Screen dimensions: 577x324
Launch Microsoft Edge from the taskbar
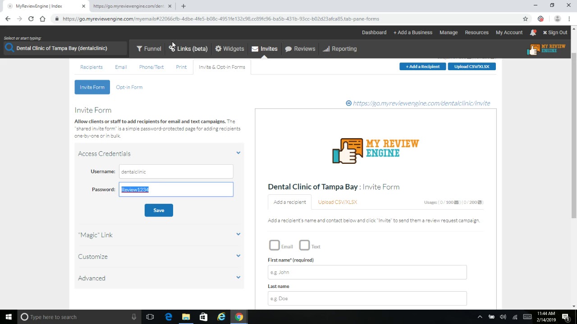(x=168, y=317)
